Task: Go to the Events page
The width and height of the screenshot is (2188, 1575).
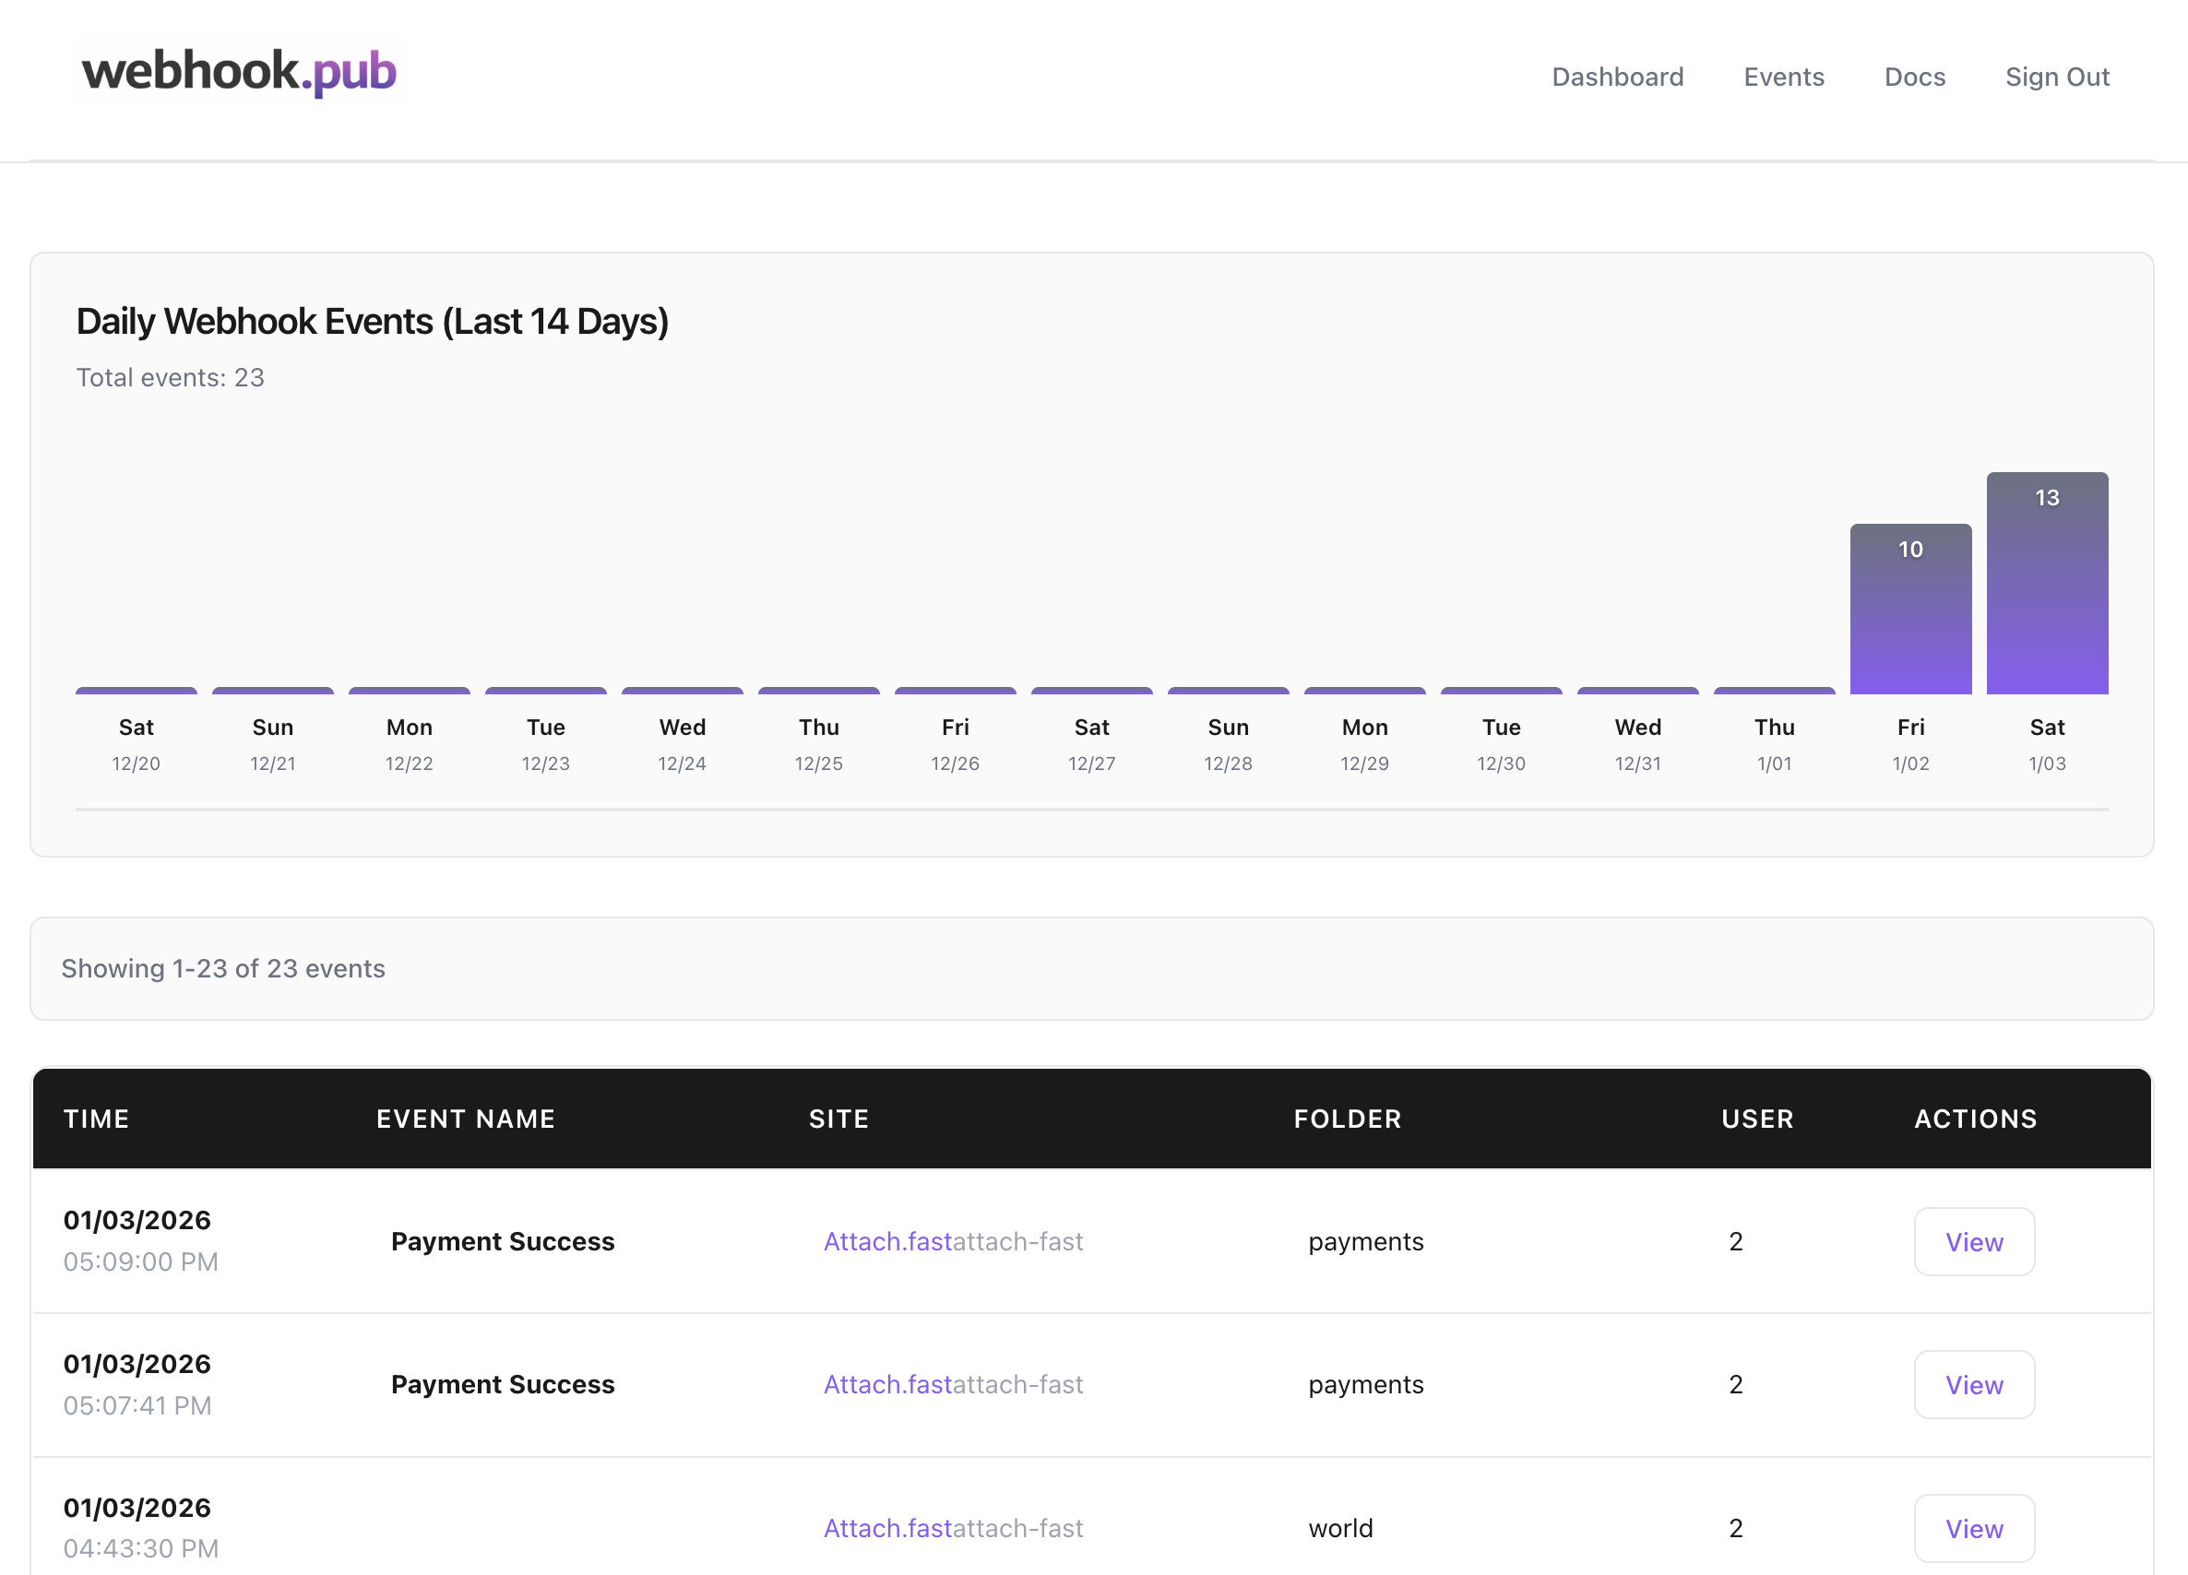Action: (1784, 77)
